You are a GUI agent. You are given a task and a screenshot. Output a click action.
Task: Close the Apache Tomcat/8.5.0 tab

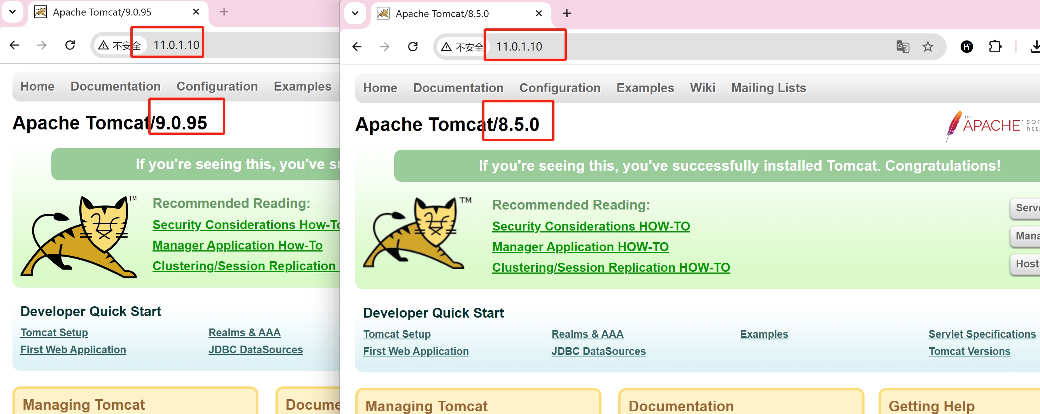point(538,13)
